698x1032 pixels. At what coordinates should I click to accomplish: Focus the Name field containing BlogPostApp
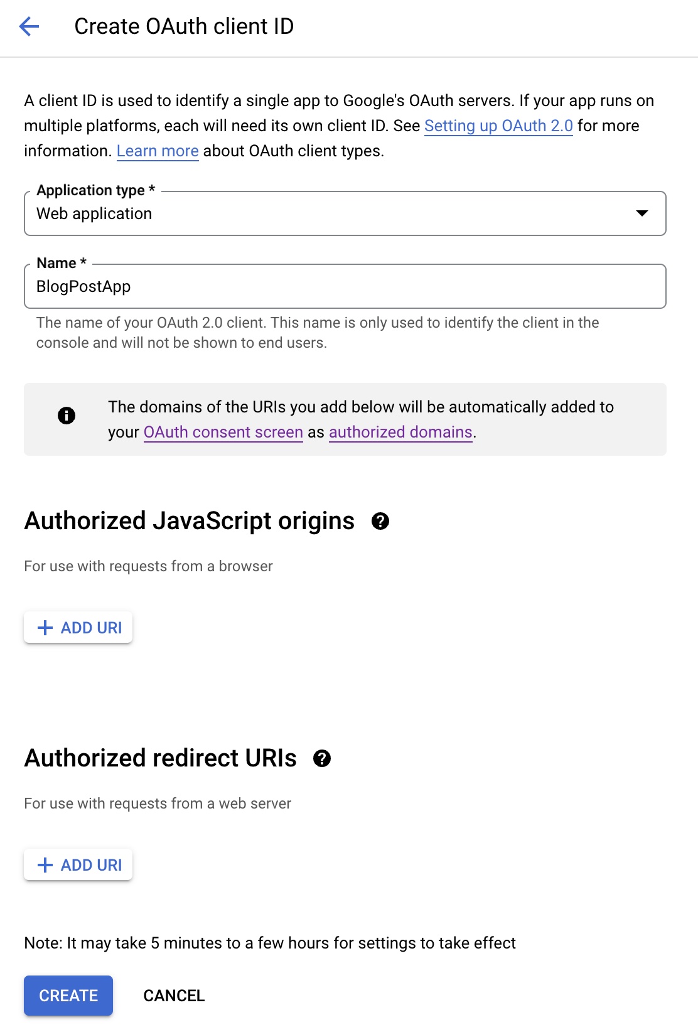344,286
